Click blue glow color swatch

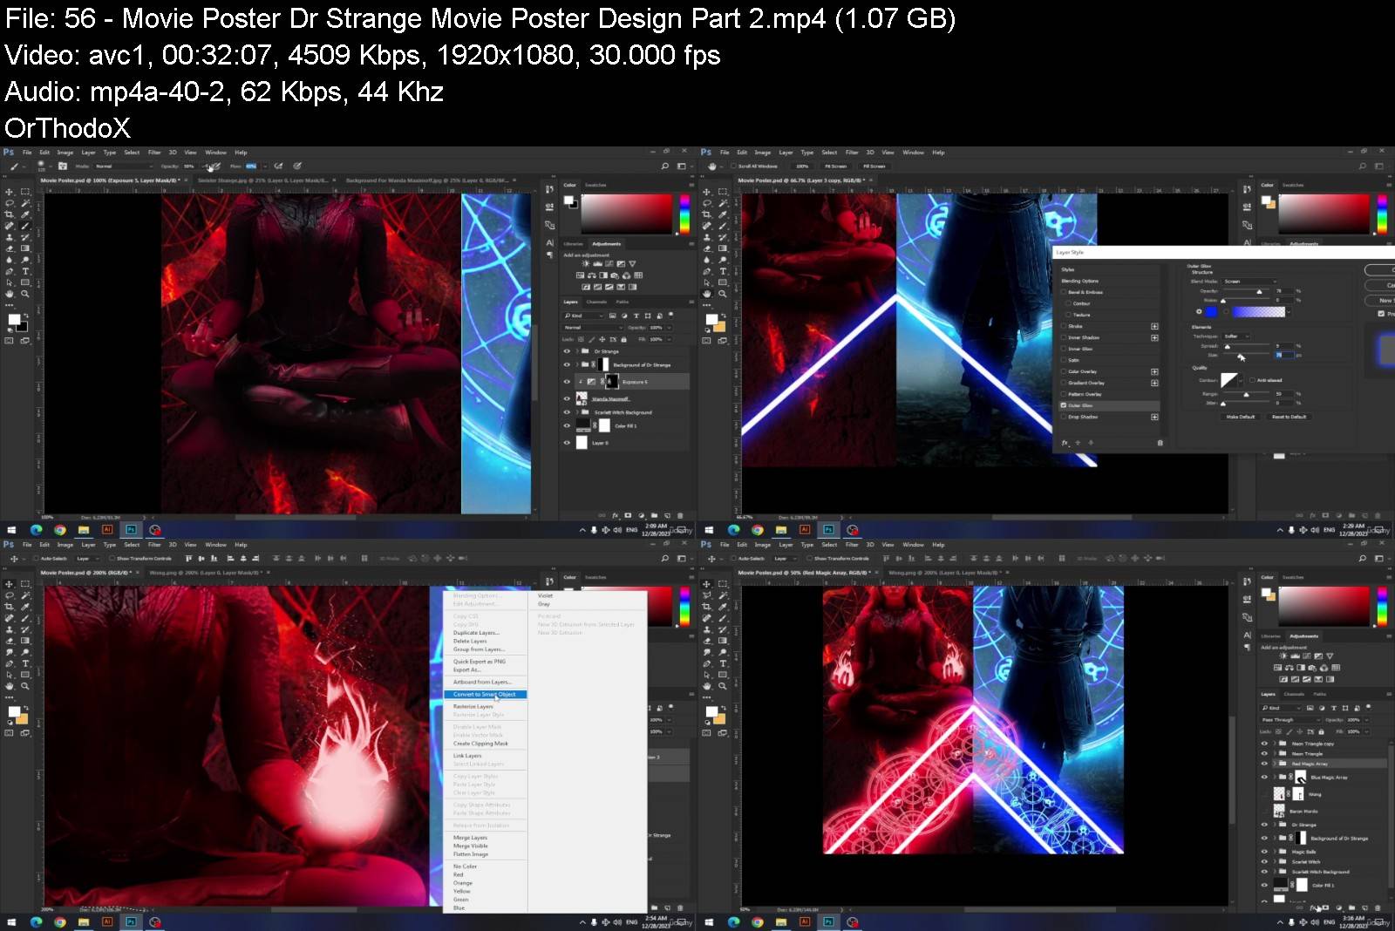[1211, 311]
